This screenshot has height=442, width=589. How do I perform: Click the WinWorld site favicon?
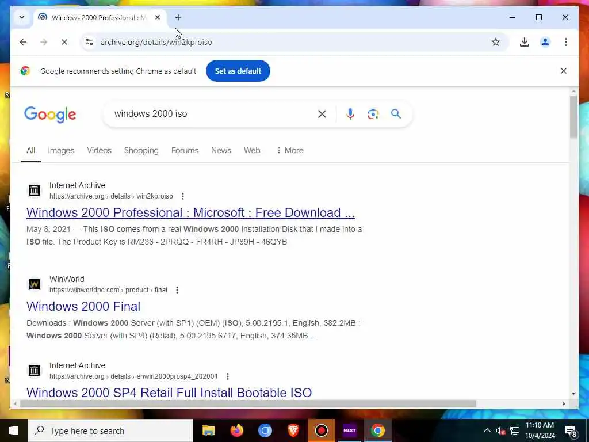tap(34, 284)
